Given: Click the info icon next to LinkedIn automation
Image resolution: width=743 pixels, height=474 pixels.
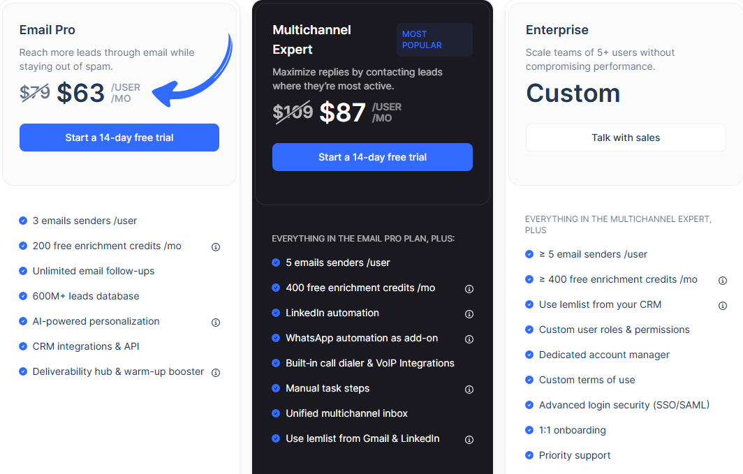Looking at the screenshot, I should click(469, 314).
